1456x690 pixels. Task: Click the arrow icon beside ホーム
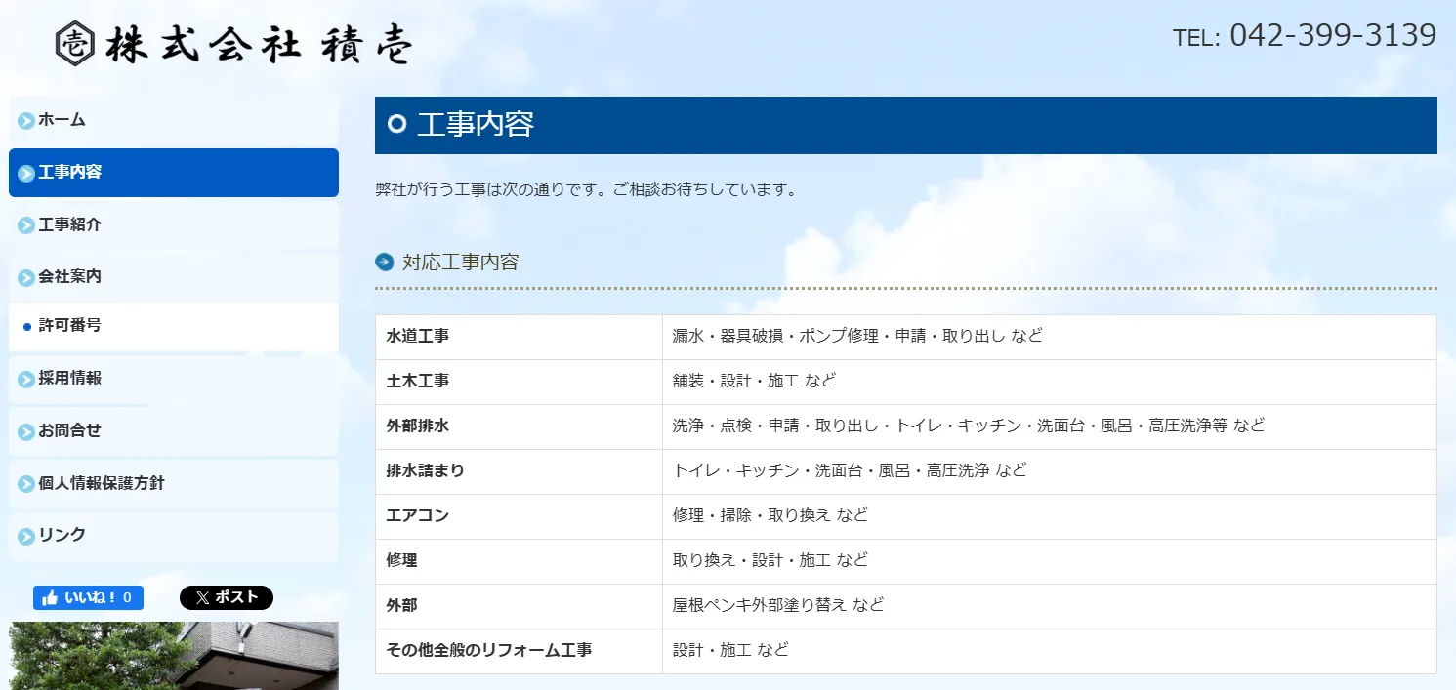(x=26, y=121)
